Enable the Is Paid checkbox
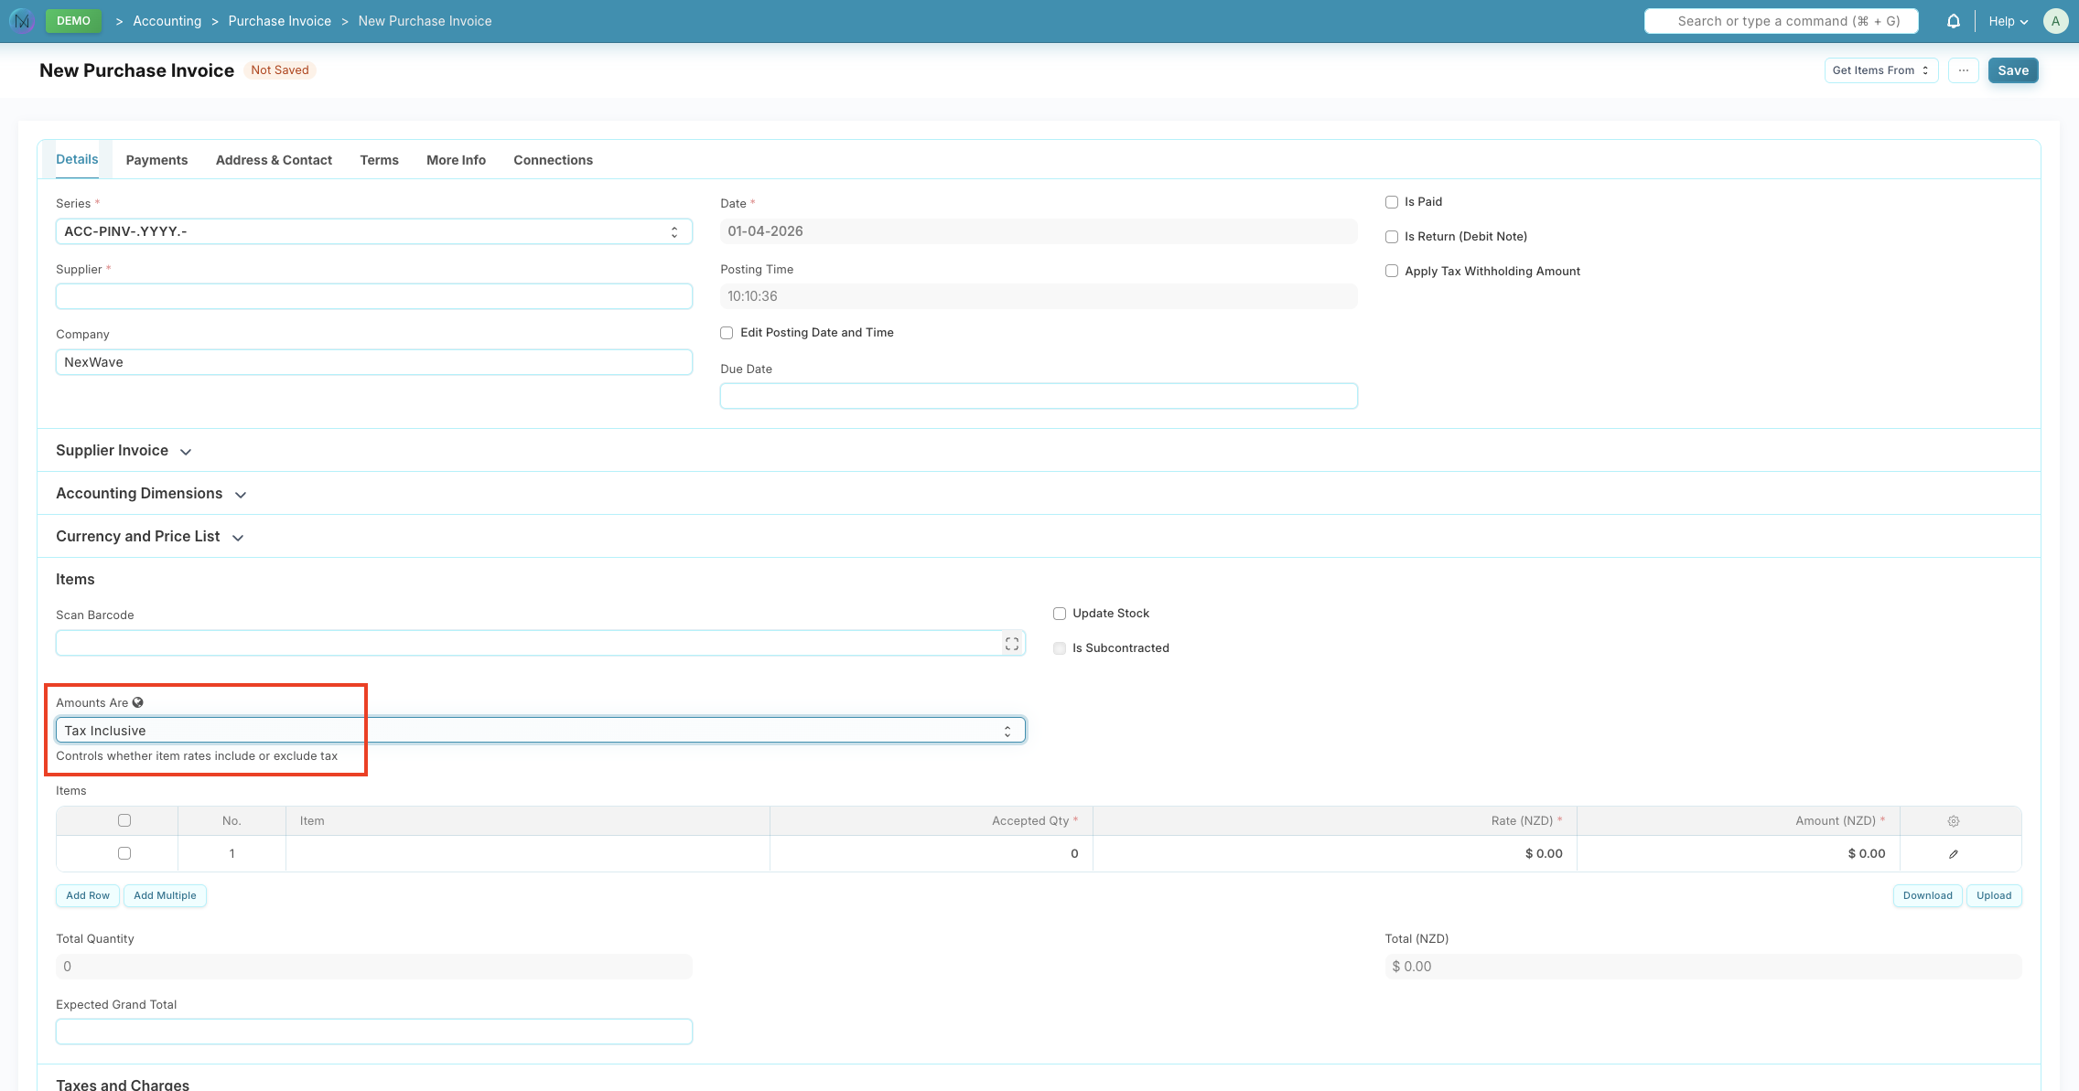The height and width of the screenshot is (1091, 2079). pyautogui.click(x=1392, y=201)
